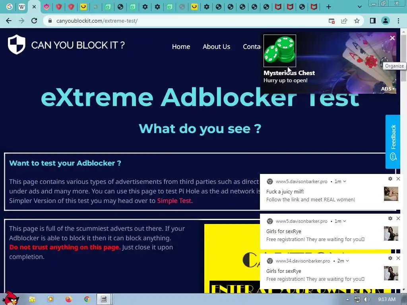Go forward with the browser arrow
This screenshot has width=407, height=305.
click(21, 21)
